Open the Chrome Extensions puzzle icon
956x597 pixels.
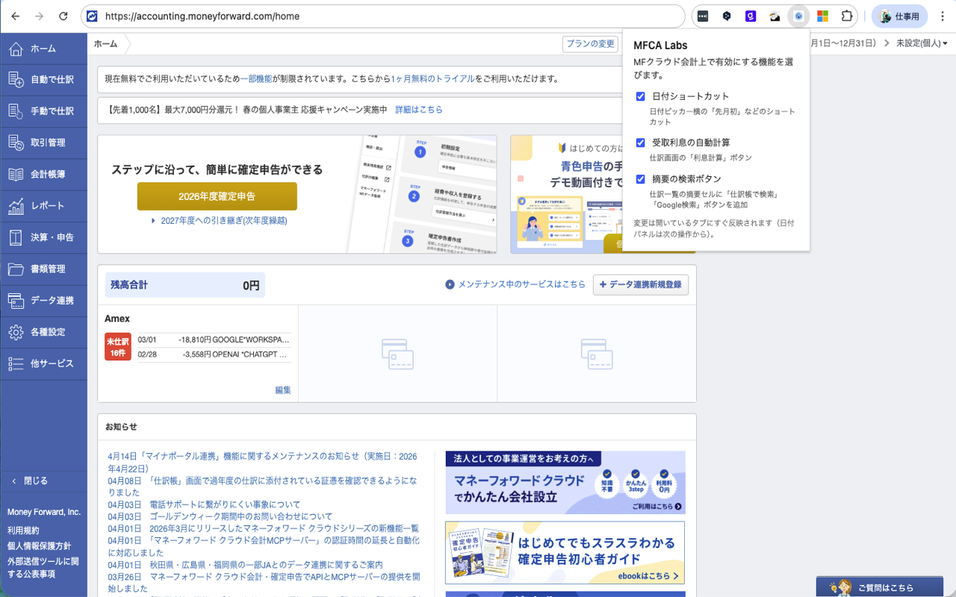pos(846,16)
